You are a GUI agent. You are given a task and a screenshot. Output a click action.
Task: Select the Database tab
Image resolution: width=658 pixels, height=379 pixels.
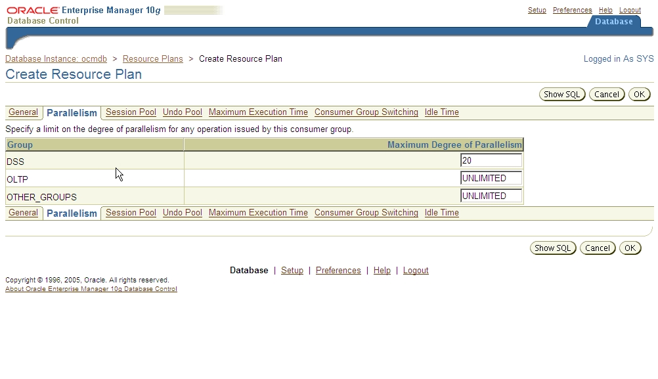(x=613, y=22)
